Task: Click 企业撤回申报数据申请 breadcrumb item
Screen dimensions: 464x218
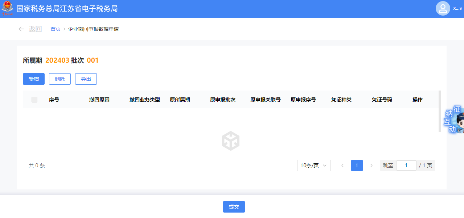Action: 93,29
